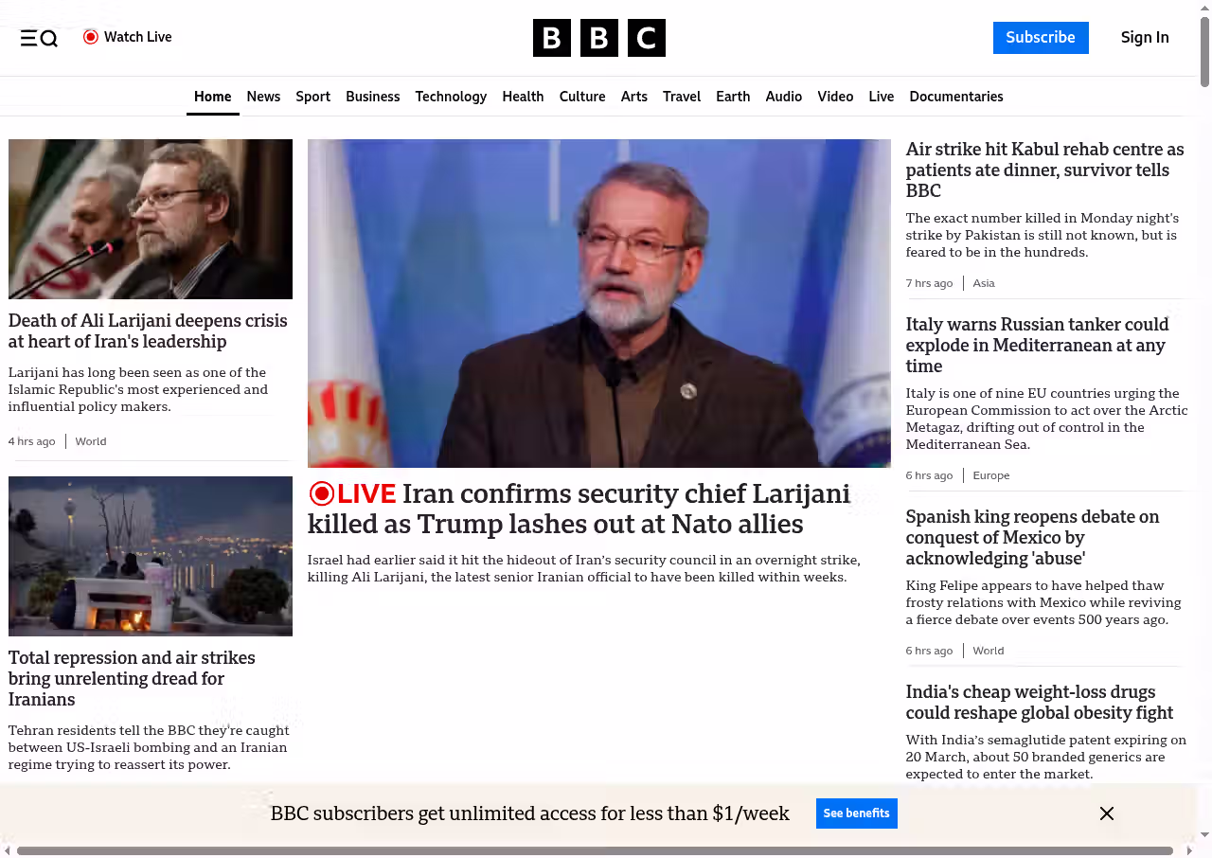Close the subscription banner with X
Viewport: 1212px width, 858px height.
coord(1106,813)
